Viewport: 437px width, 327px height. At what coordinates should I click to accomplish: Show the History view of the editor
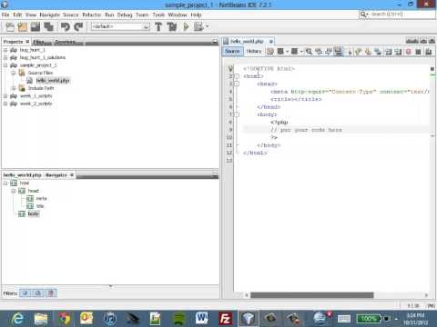(254, 52)
